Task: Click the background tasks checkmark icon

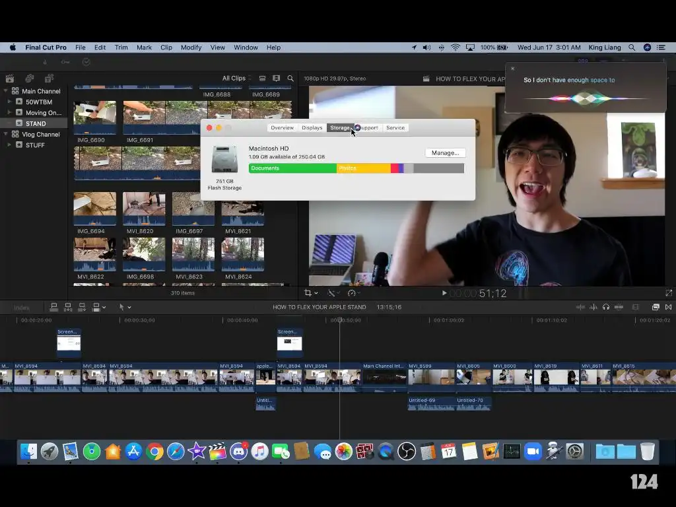Action: pyautogui.click(x=86, y=62)
